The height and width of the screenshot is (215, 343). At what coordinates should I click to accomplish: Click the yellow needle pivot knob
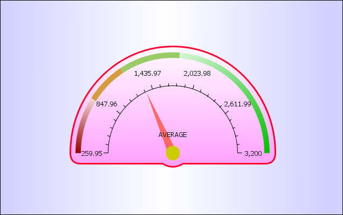(x=173, y=153)
